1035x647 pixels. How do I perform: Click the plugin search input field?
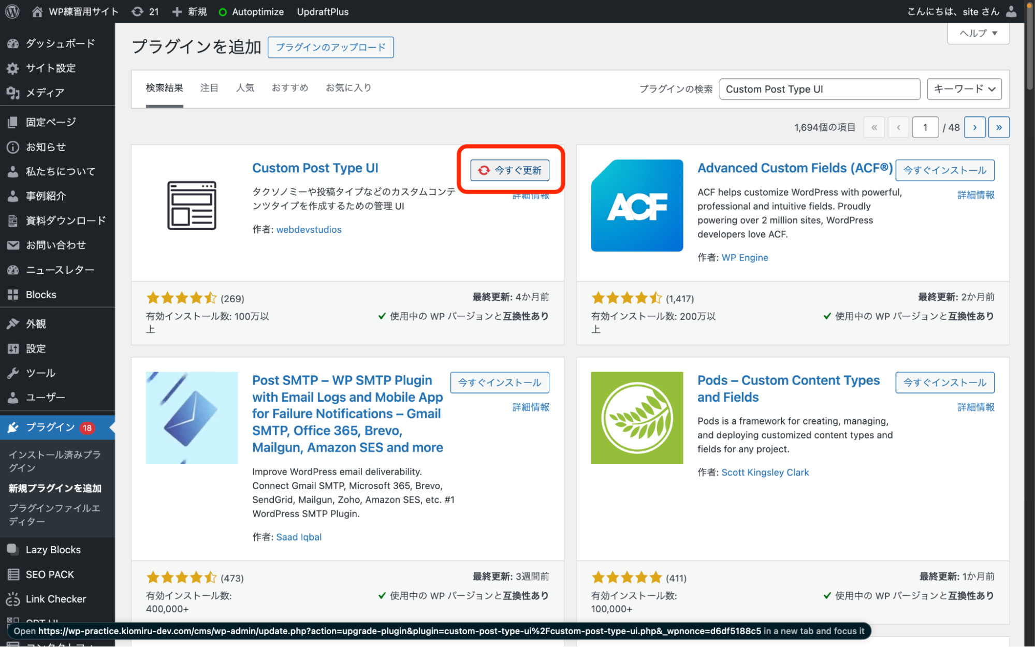[x=820, y=89]
